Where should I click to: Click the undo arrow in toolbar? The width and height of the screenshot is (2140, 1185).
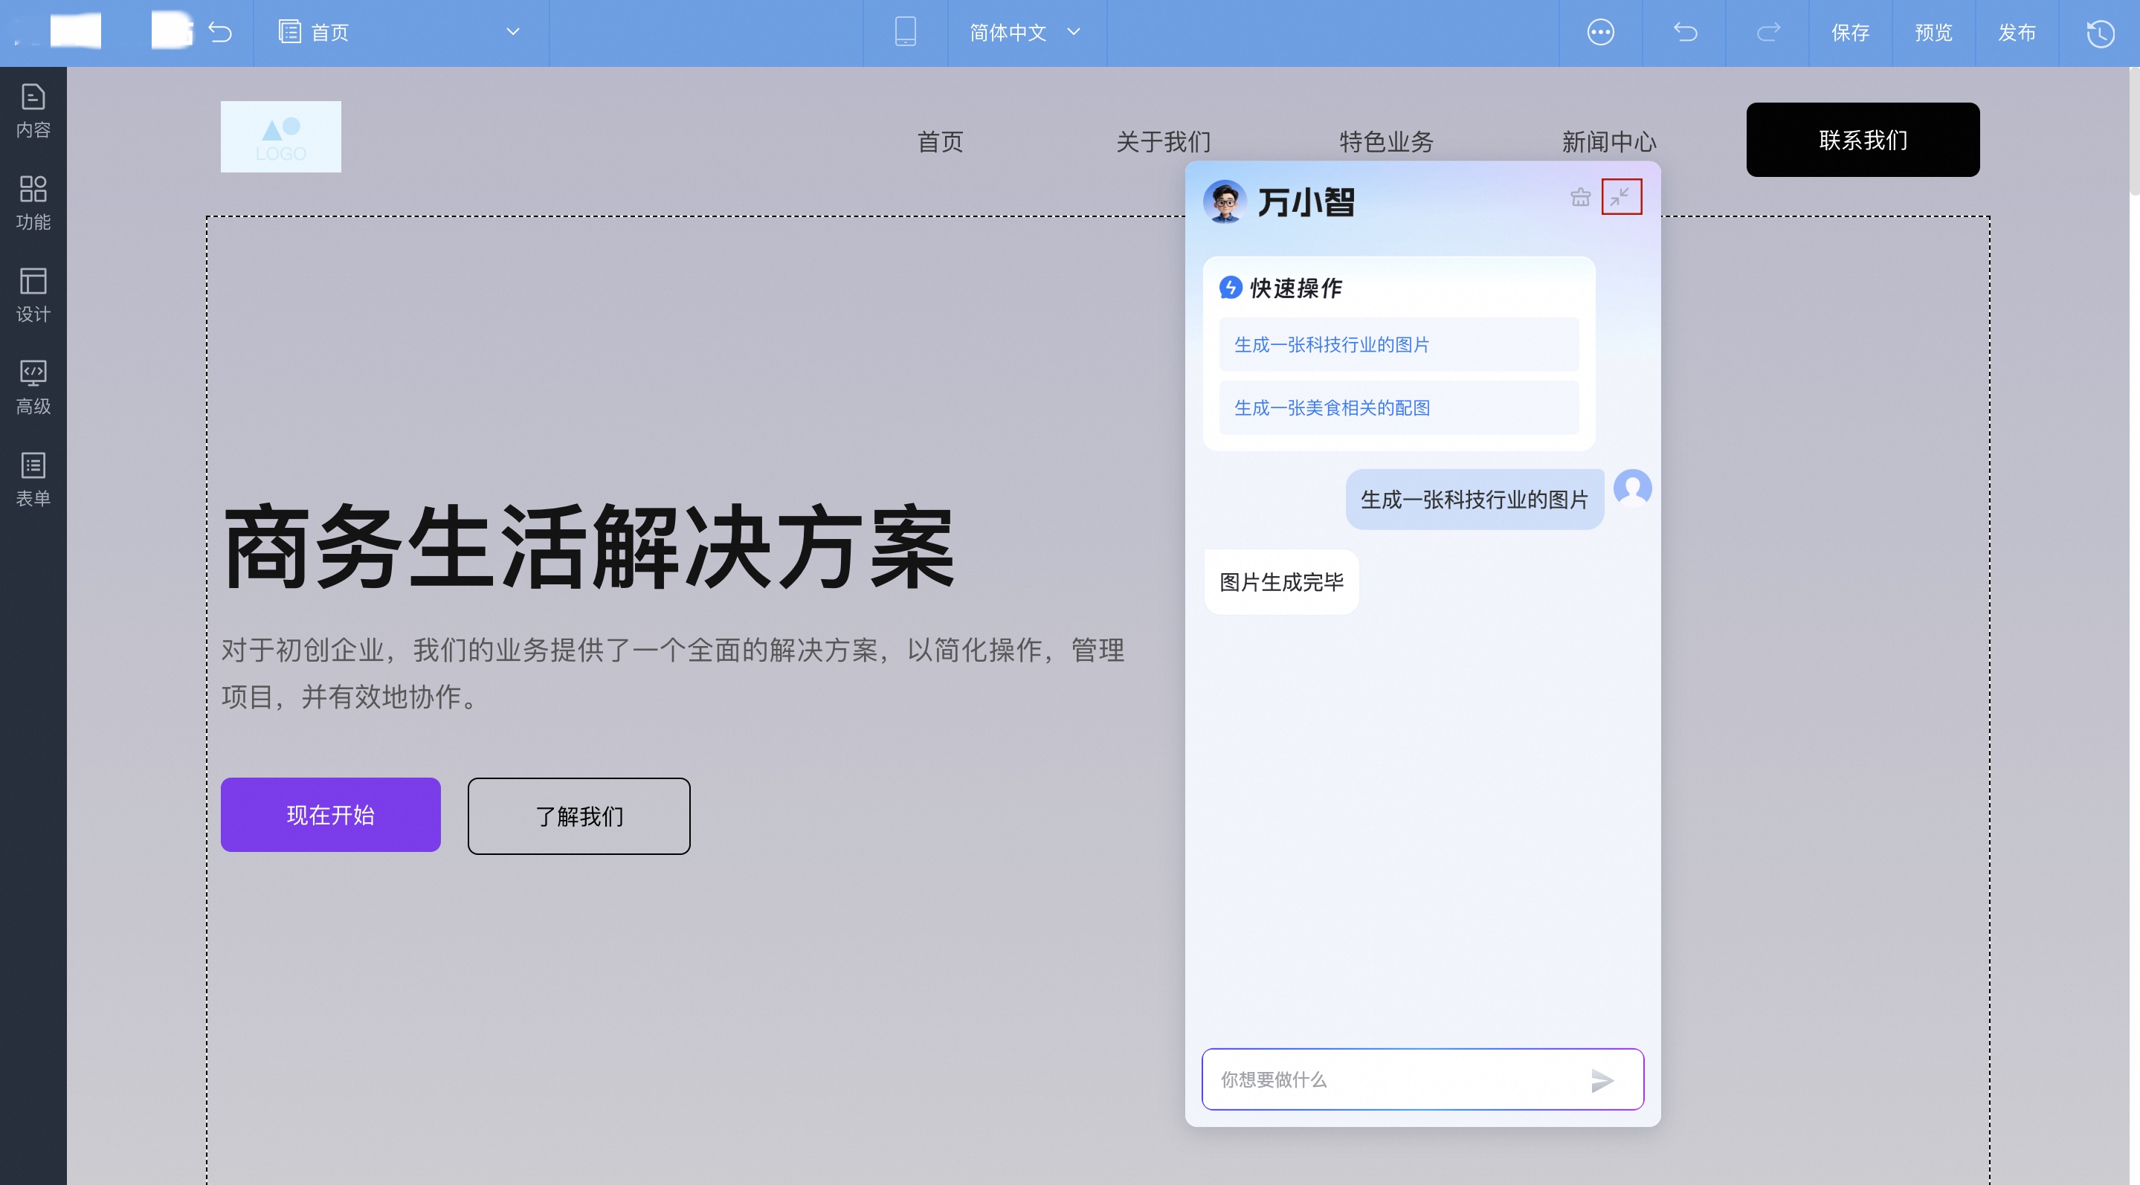point(1685,33)
